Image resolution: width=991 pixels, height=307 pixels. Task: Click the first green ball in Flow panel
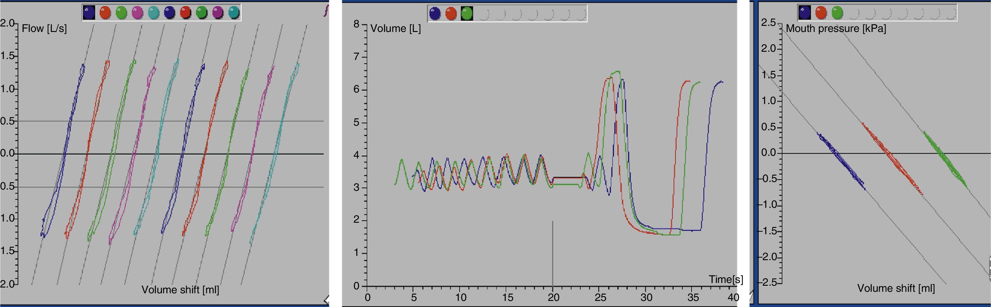(x=121, y=13)
